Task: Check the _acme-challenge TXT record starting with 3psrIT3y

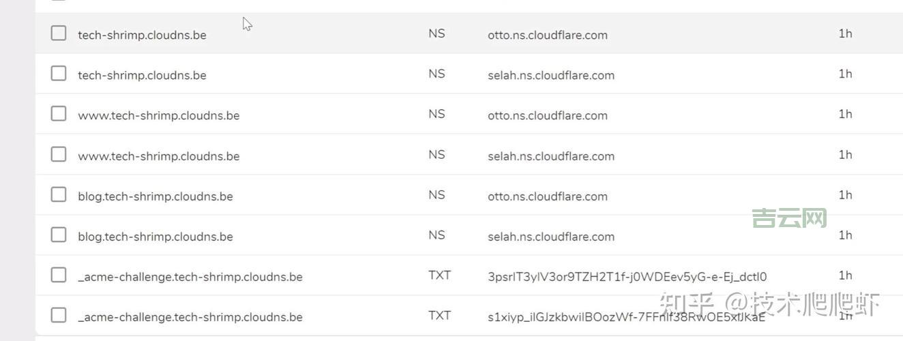Action: click(x=59, y=276)
